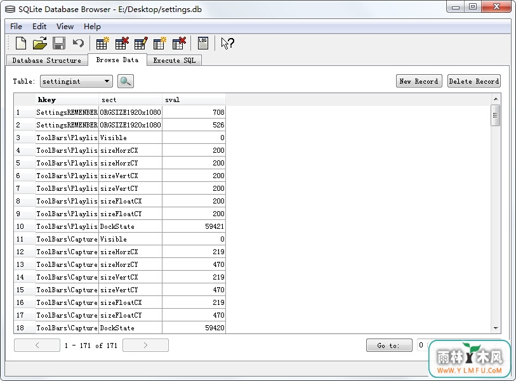The image size is (516, 381).
Task: Click the sizeHorzCY cell in row 5
Action: coord(130,163)
